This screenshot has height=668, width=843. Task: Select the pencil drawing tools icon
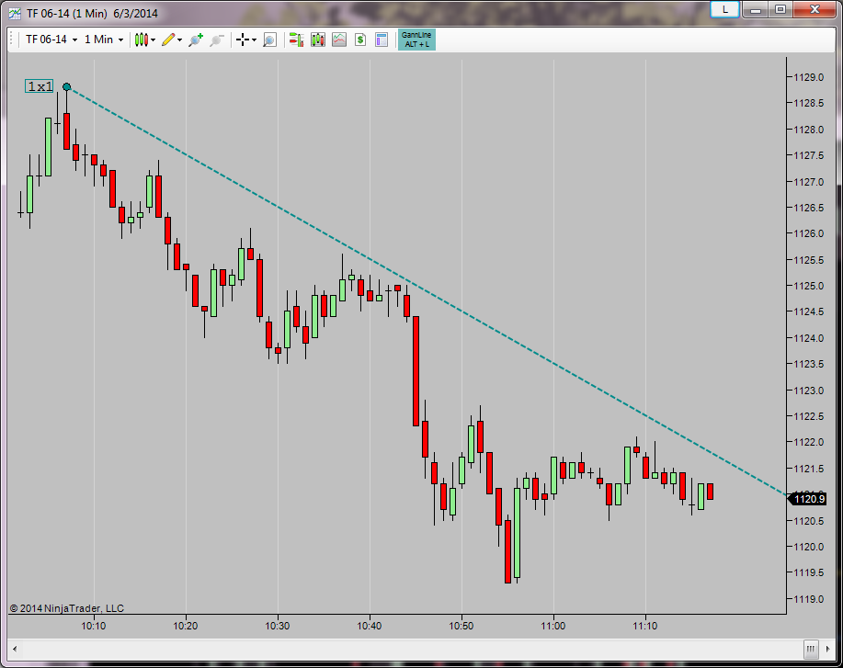[x=168, y=40]
